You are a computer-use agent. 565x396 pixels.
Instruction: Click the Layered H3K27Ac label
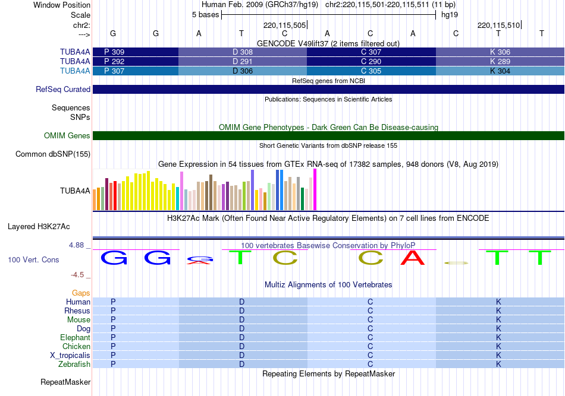tap(39, 227)
